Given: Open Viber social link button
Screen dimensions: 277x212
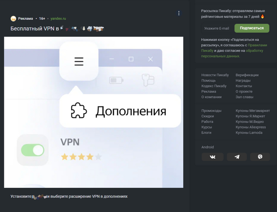Looking at the screenshot, I should coord(260,157).
